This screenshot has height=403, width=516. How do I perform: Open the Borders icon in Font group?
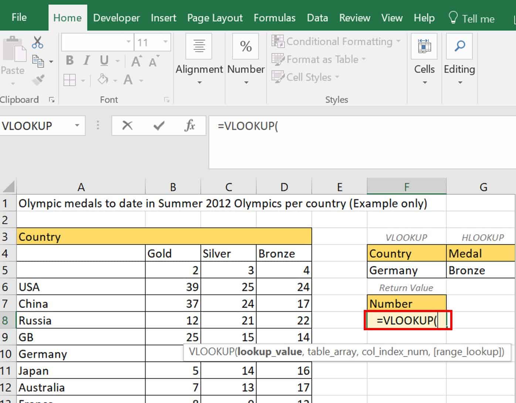pyautogui.click(x=69, y=80)
